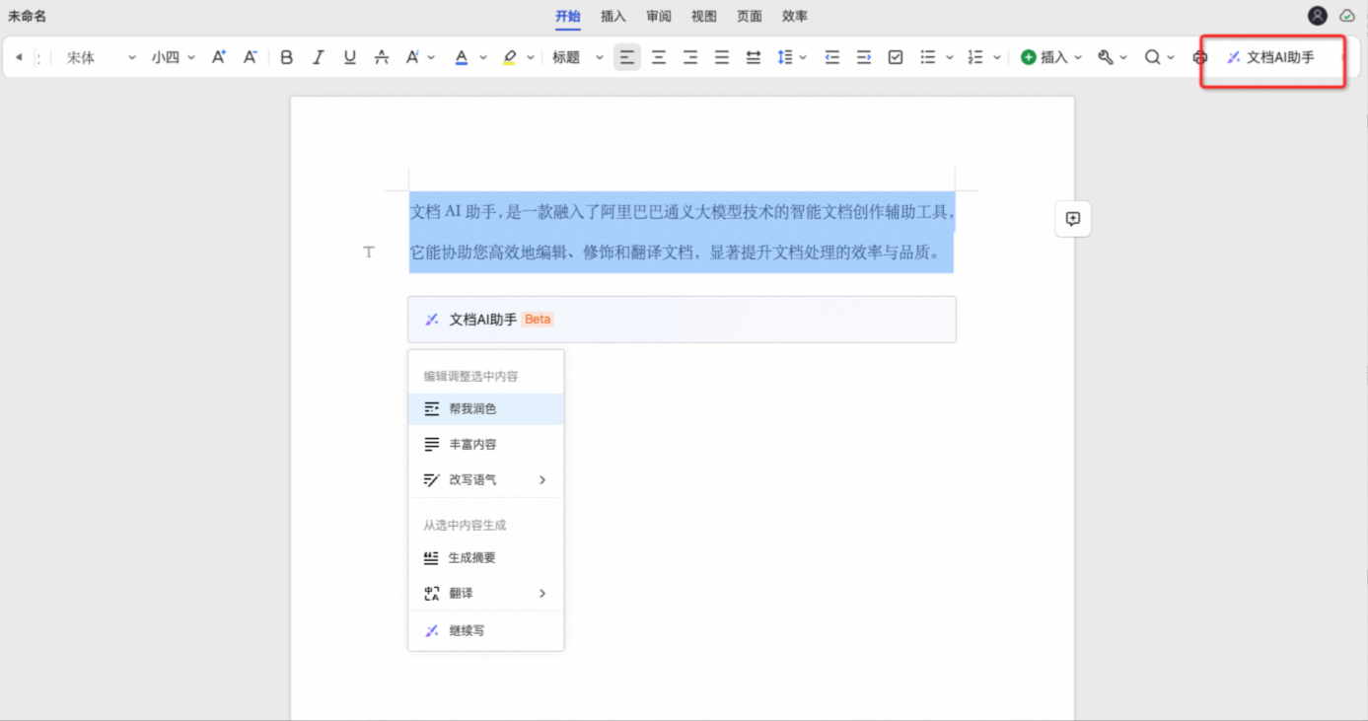Viewport: 1368px width, 721px height.
Task: Expand the 插入 dropdown arrow
Action: click(1077, 57)
